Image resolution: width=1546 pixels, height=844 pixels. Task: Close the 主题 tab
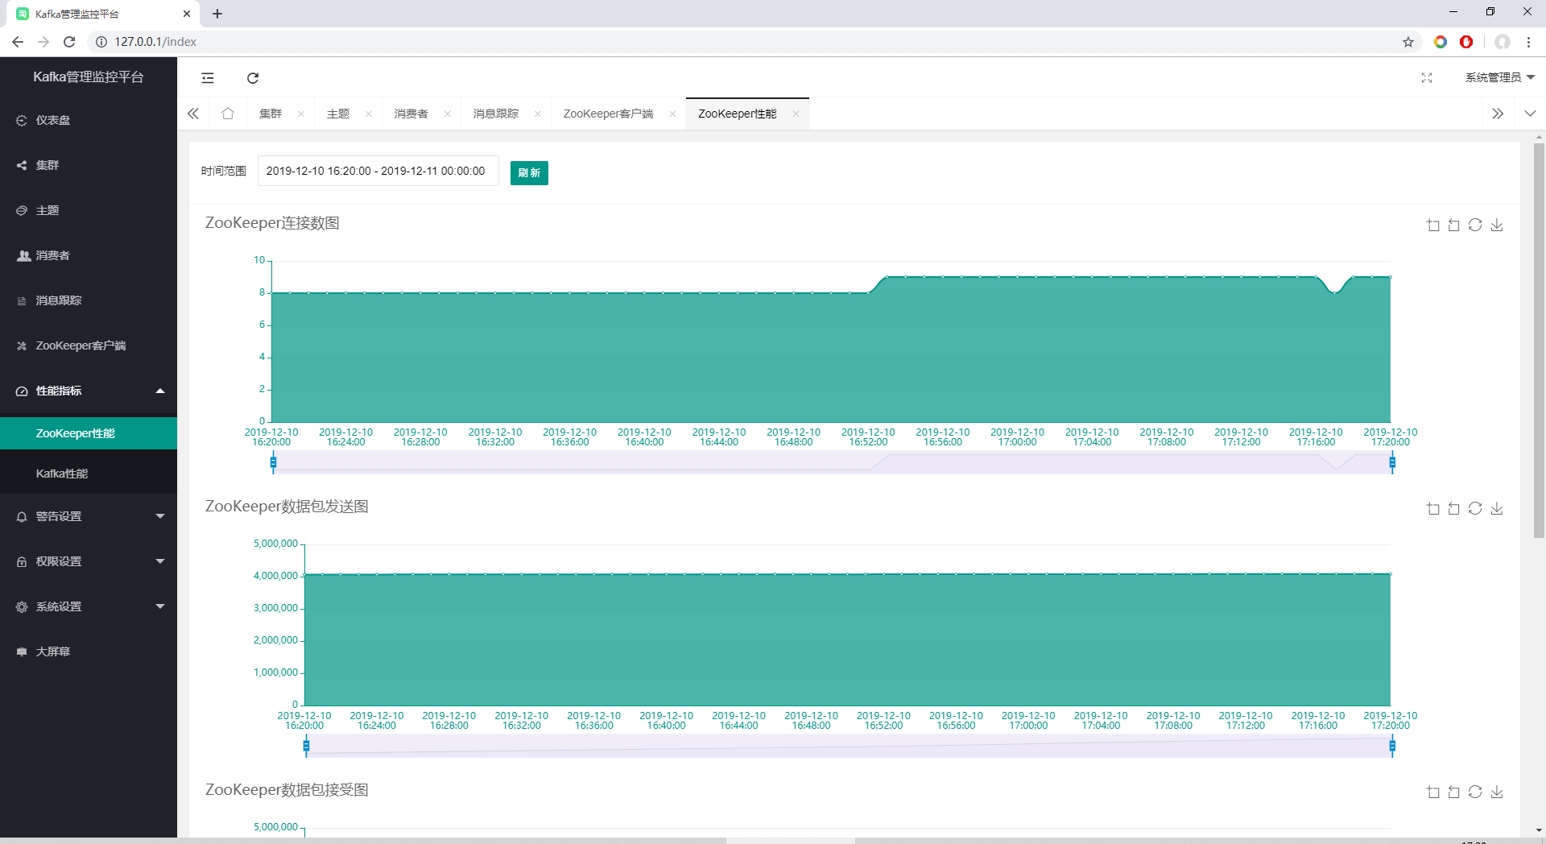tap(369, 114)
